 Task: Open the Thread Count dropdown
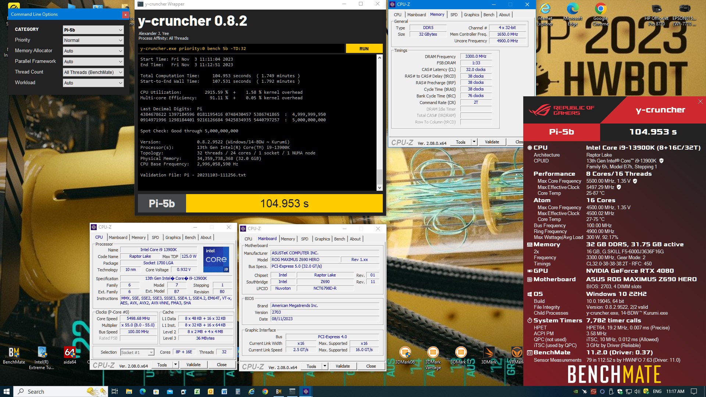(93, 72)
